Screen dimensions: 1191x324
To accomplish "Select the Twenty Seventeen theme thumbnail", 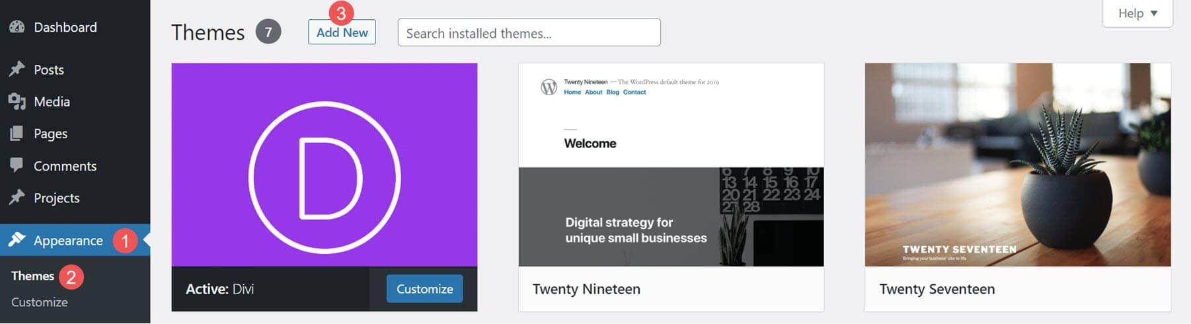I will click(1017, 165).
